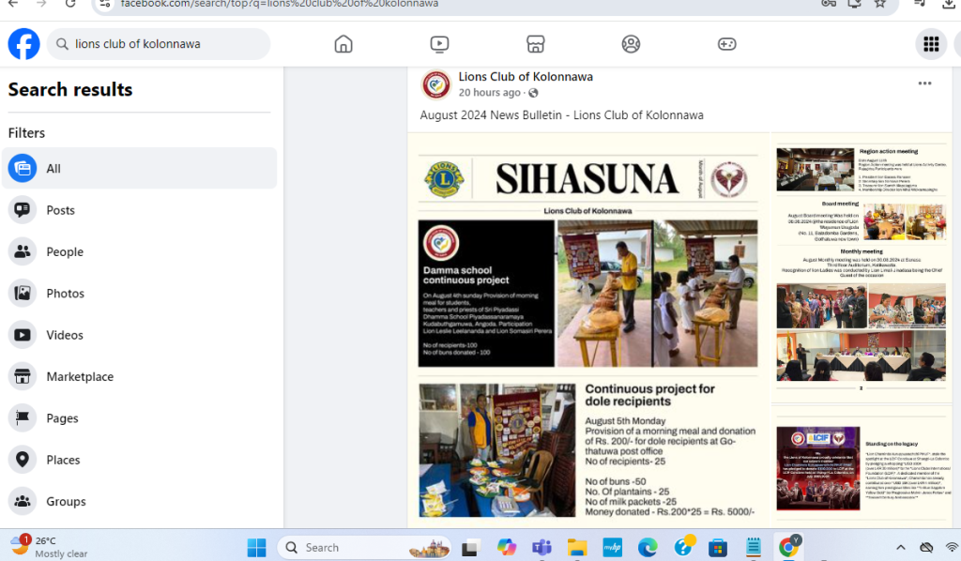Open browser downloads icon
Image resolution: width=961 pixels, height=561 pixels.
pos(948,4)
